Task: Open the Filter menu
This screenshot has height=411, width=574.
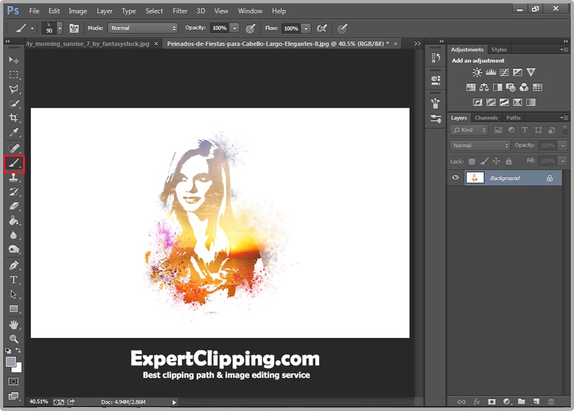Action: (x=180, y=11)
